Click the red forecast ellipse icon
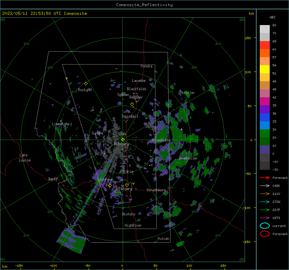289x270 pixels. tap(265, 234)
